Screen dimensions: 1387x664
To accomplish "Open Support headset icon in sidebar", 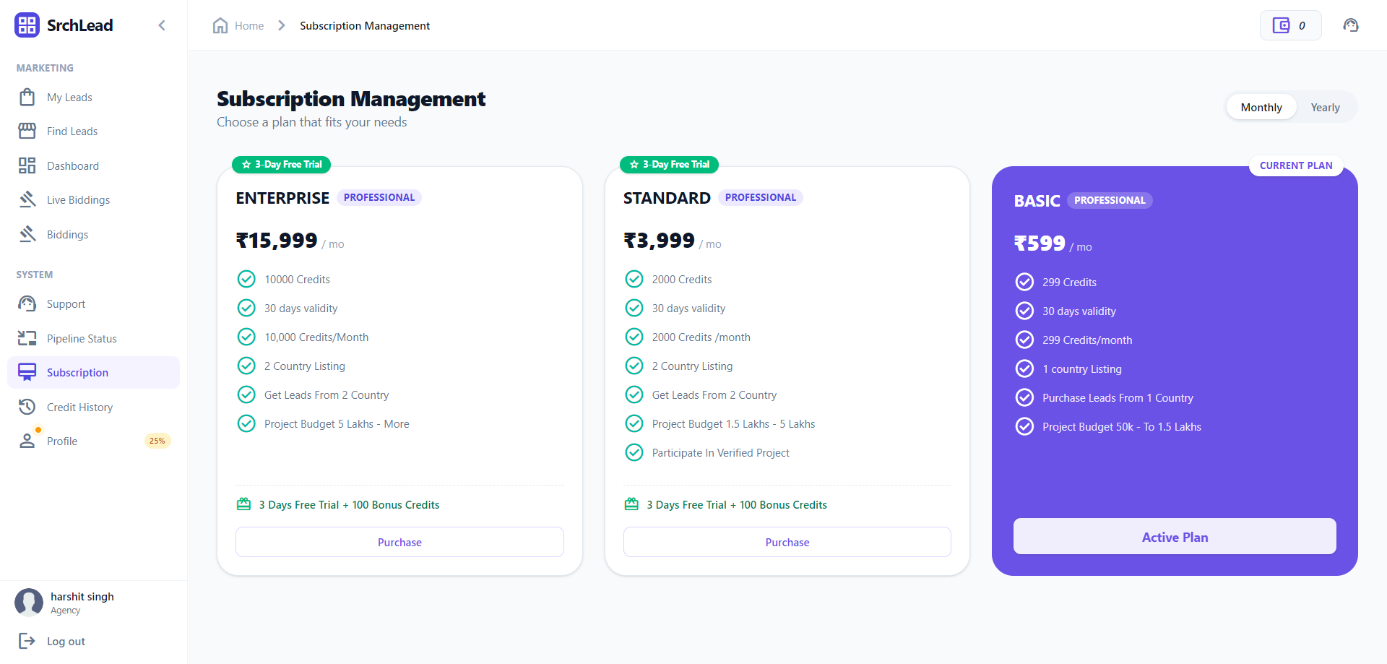I will tap(27, 303).
